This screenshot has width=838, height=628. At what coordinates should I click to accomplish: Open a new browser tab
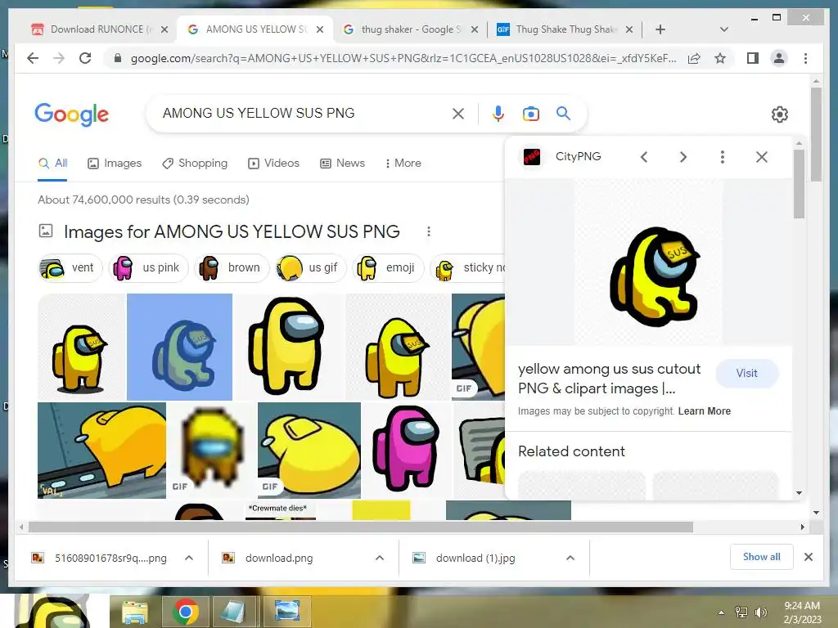coord(660,29)
